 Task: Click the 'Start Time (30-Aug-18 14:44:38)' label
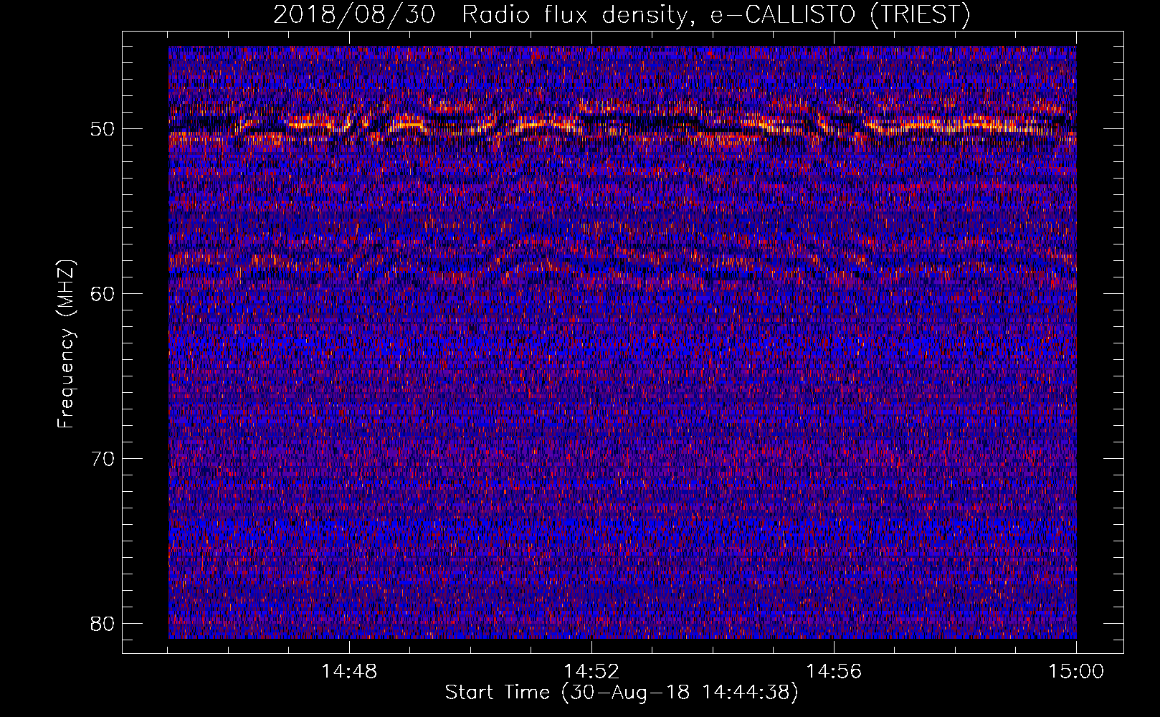(x=622, y=693)
